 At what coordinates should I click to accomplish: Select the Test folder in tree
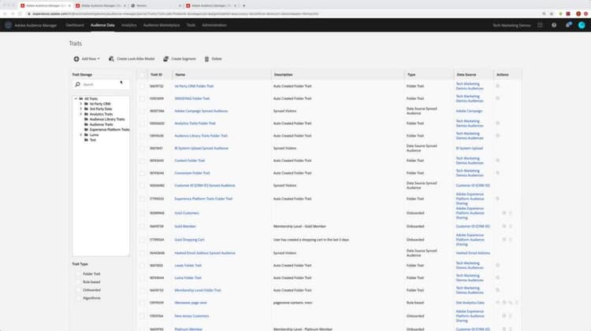[x=93, y=140]
